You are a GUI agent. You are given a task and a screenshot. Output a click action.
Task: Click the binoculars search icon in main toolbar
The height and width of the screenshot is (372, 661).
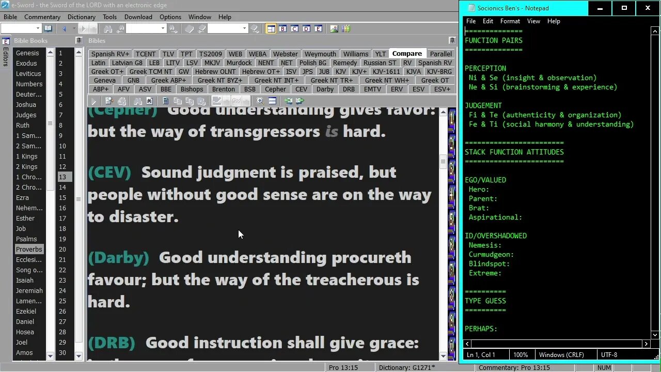coord(108,28)
